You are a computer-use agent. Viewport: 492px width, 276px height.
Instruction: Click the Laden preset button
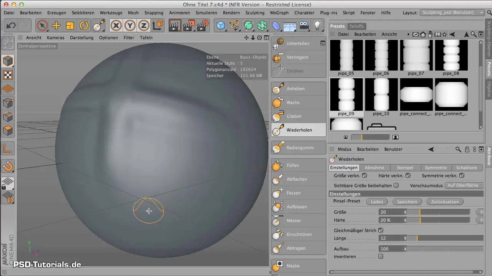pyautogui.click(x=377, y=202)
